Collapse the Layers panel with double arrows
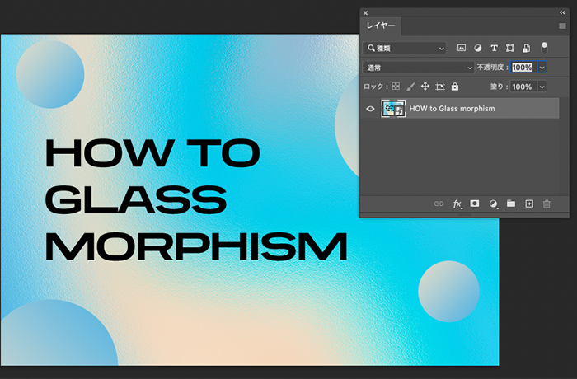Image resolution: width=577 pixels, height=379 pixels. coord(562,12)
